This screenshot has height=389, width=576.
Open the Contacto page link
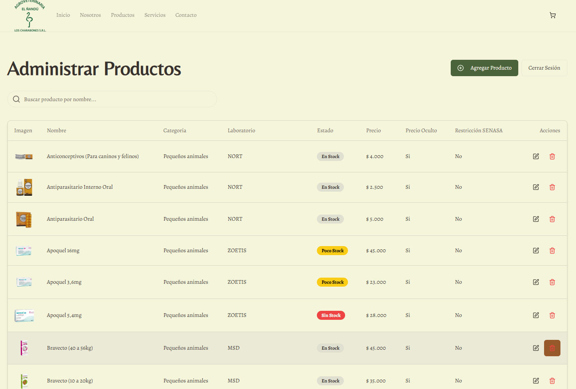click(186, 15)
